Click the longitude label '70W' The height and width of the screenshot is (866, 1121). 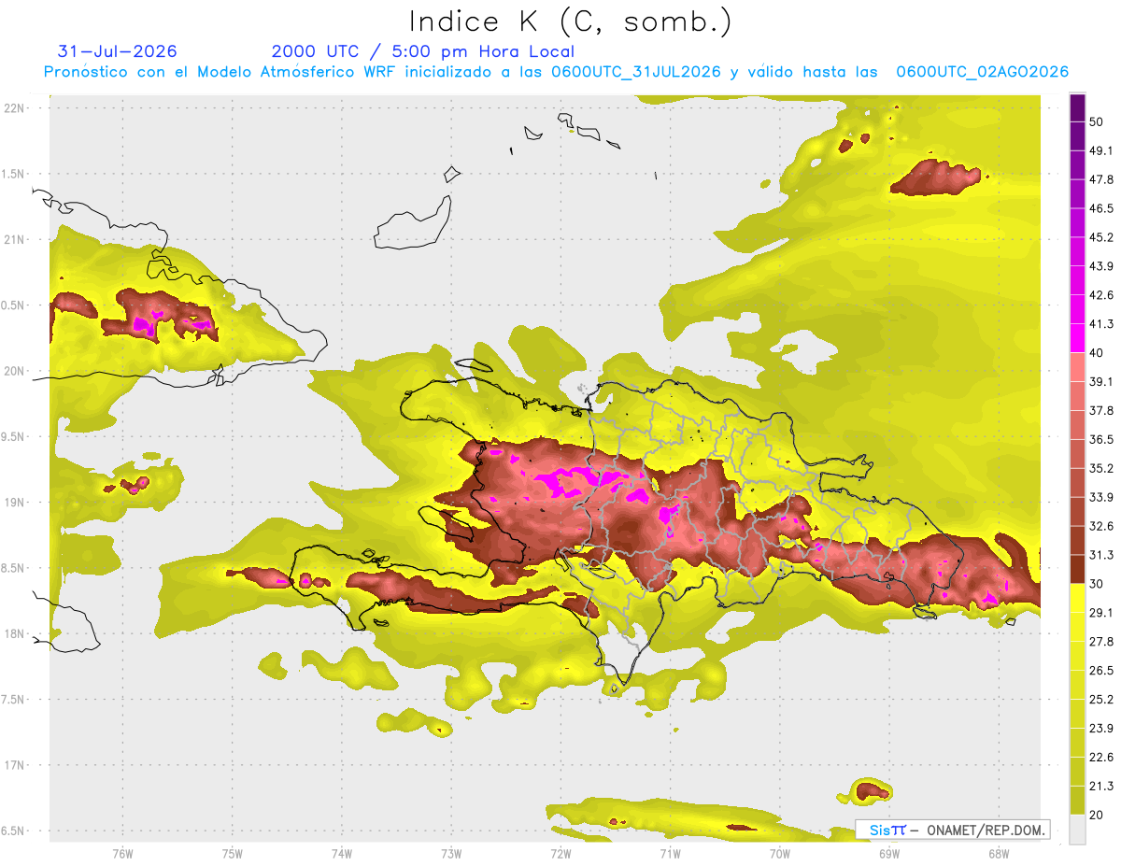click(x=779, y=853)
